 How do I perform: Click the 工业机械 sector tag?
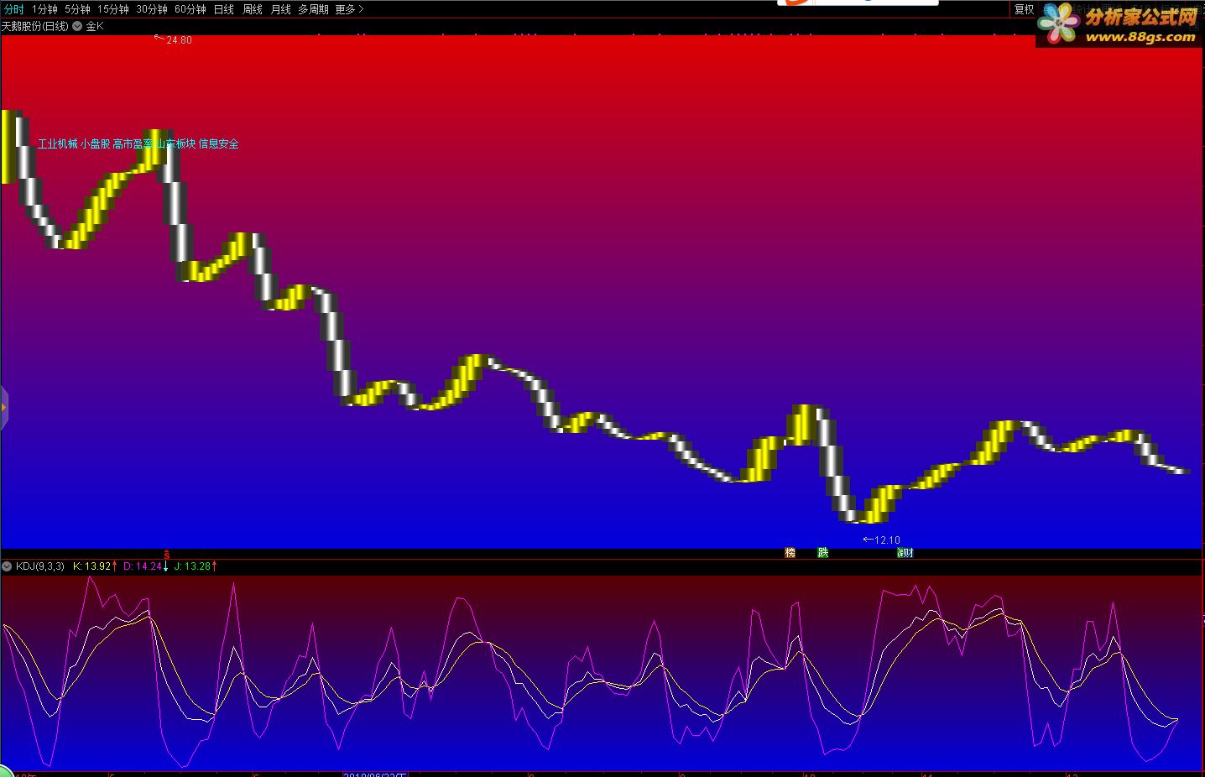click(x=58, y=143)
